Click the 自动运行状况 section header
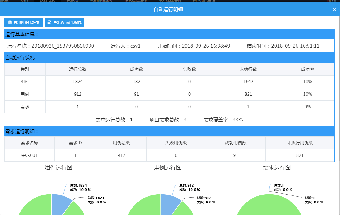The height and width of the screenshot is (215, 340). pos(22,58)
